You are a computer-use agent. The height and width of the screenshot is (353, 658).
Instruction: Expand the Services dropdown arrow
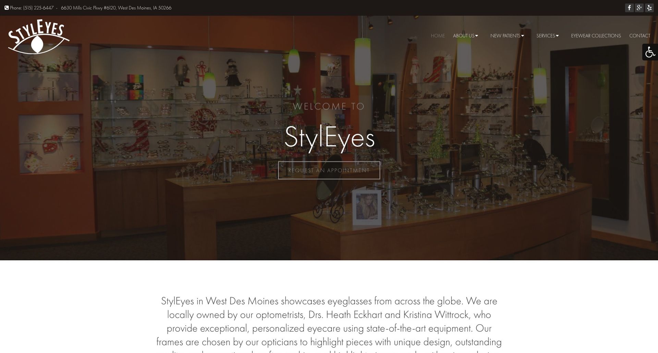(557, 36)
